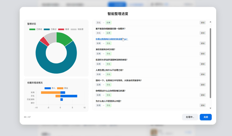The image size is (232, 136).
Task: Toggle the 移出 legend in bar chart
Action: coord(63,88)
